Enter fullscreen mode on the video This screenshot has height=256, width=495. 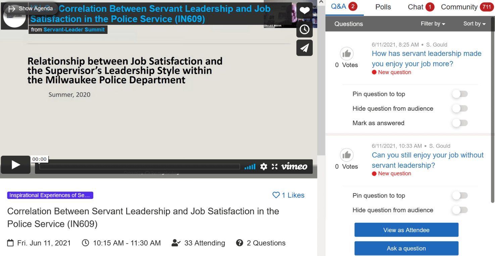275,166
